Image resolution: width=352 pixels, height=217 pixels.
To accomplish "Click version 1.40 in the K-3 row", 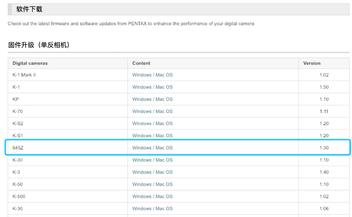I will (324, 172).
